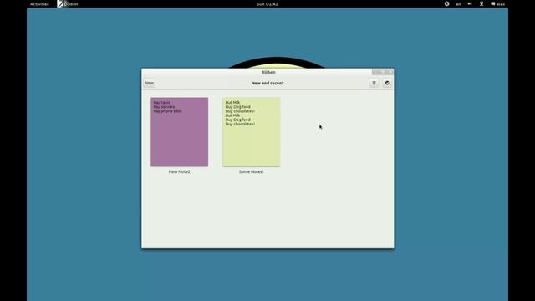
Task: Switch to list view with the toolbar icon
Action: tap(374, 83)
